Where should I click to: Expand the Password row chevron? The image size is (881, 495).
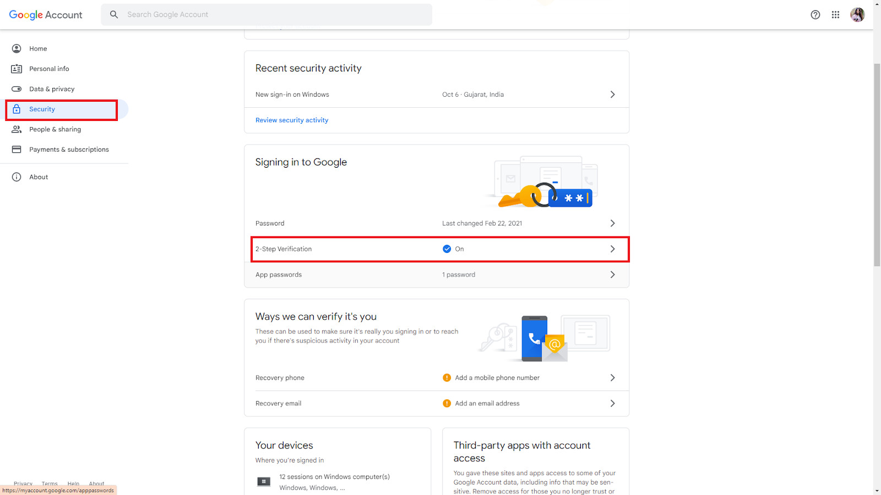[x=612, y=223]
